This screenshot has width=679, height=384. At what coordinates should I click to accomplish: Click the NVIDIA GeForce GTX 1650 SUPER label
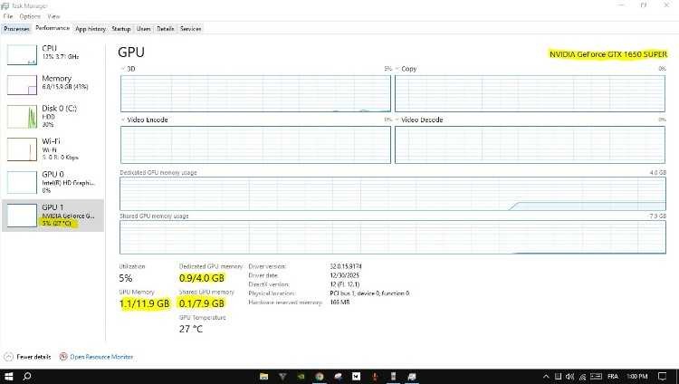[608, 54]
